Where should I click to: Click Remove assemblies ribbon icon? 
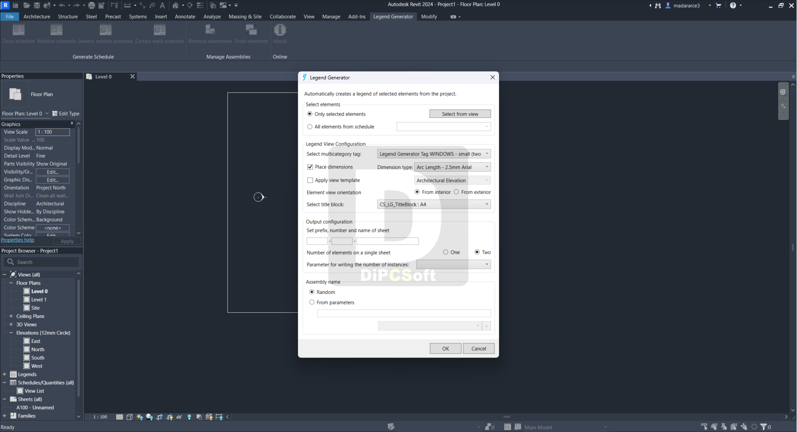point(210,30)
